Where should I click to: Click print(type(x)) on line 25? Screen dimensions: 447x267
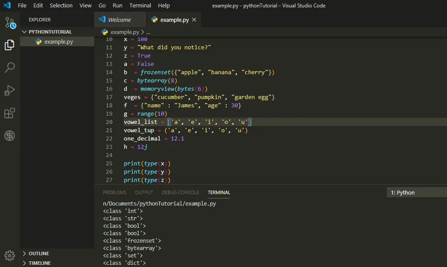[x=147, y=164]
